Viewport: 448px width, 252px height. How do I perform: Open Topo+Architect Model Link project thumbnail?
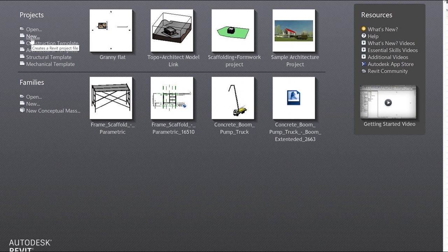172,30
